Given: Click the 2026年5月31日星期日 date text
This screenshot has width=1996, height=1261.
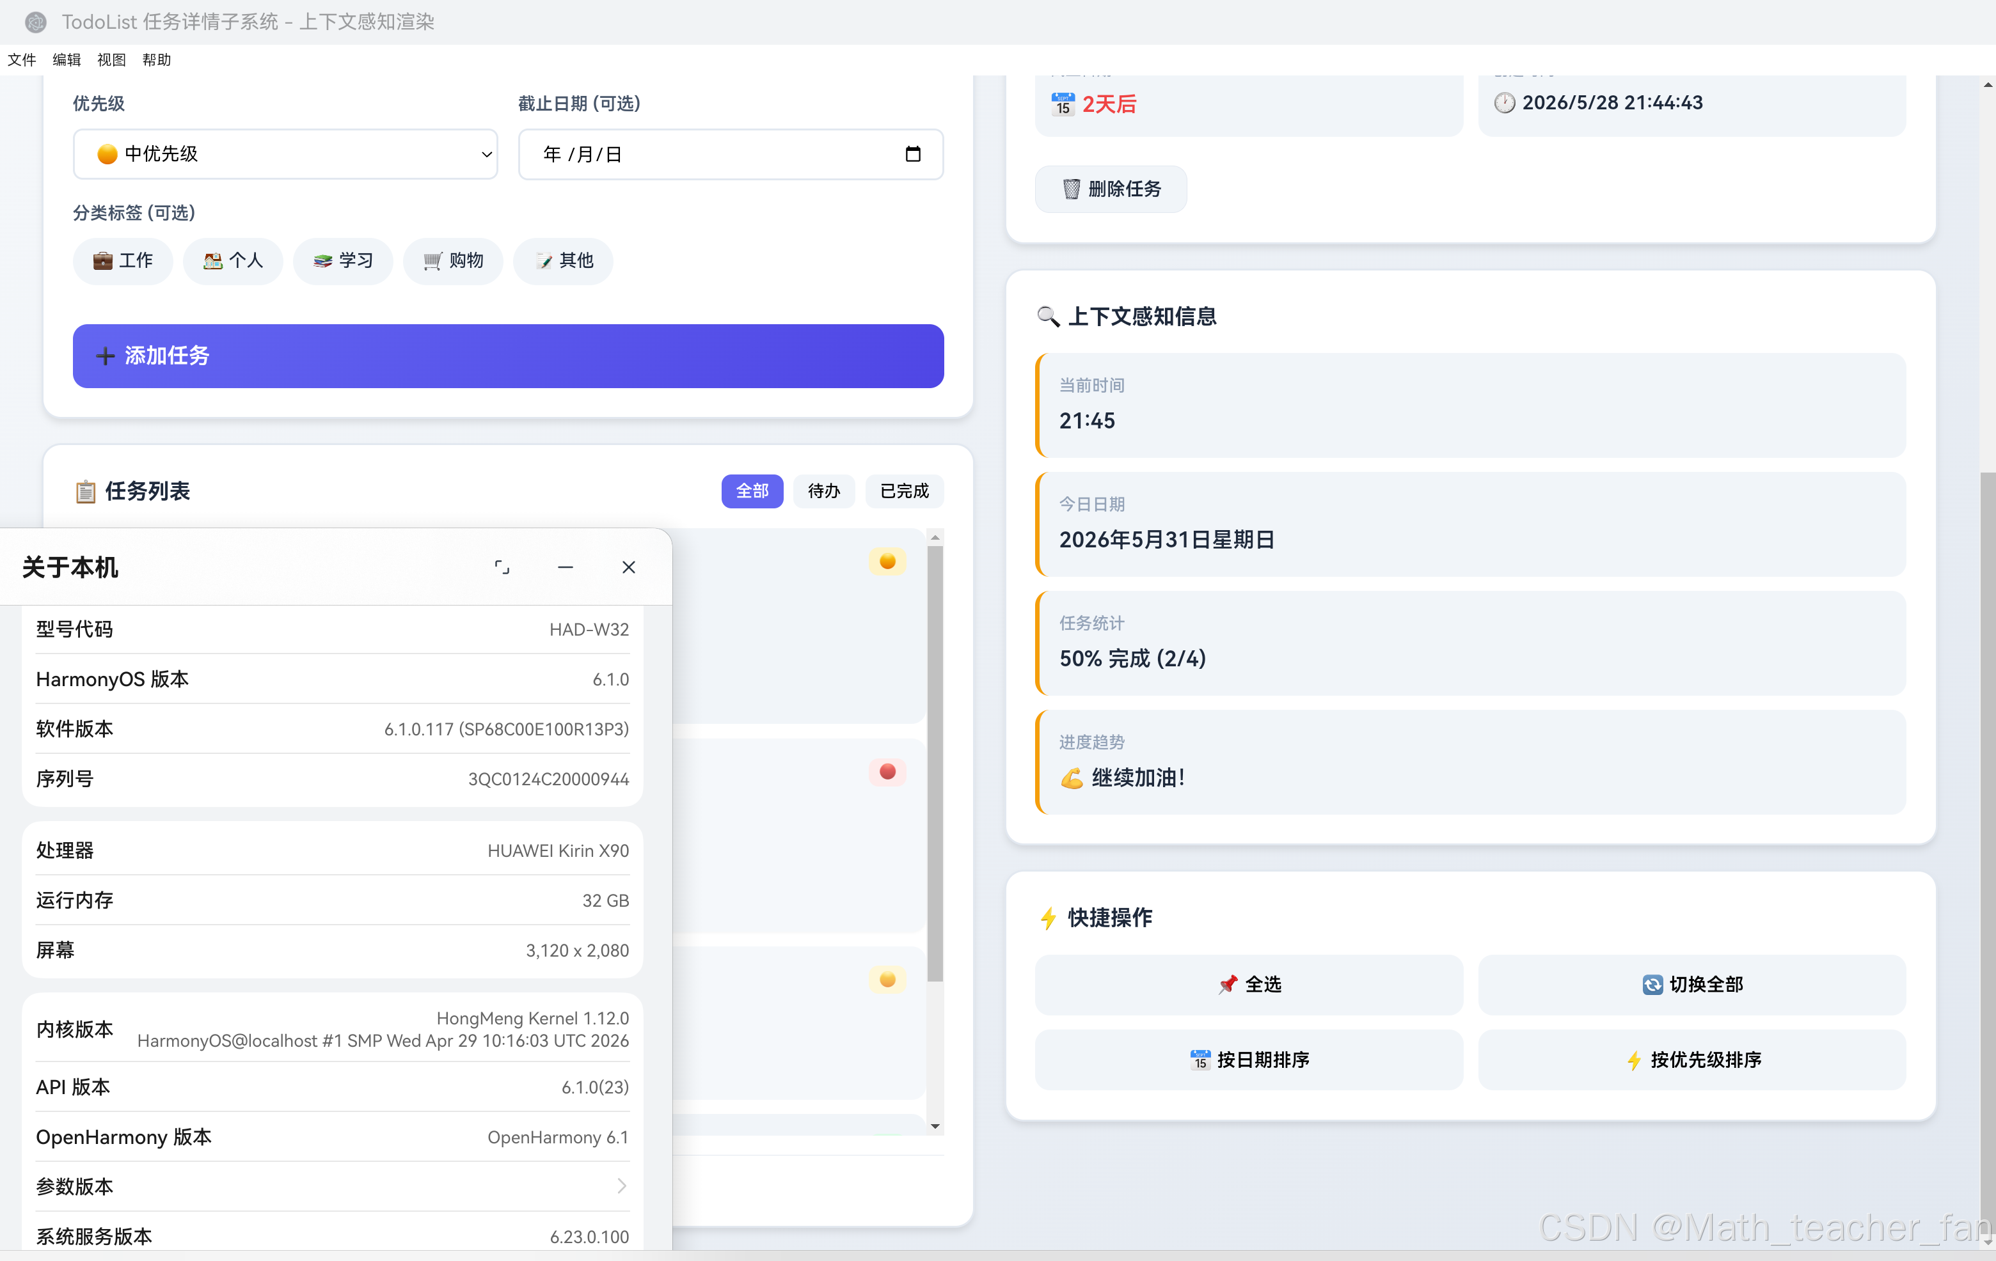Looking at the screenshot, I should tap(1166, 540).
